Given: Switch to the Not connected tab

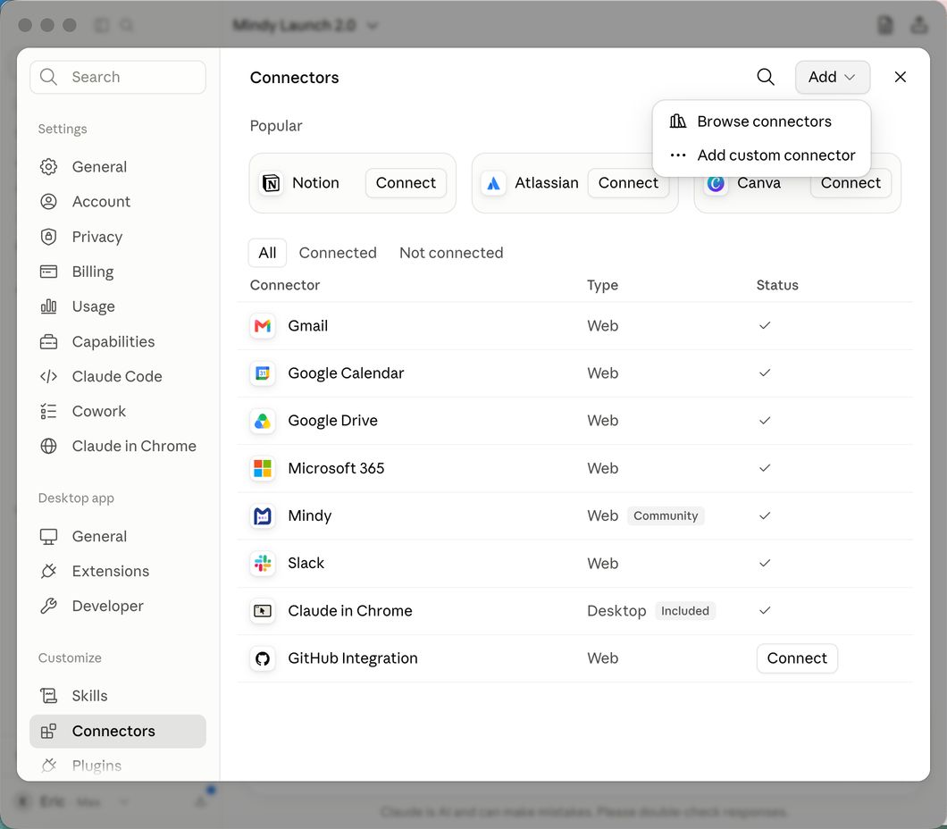Looking at the screenshot, I should tap(451, 253).
